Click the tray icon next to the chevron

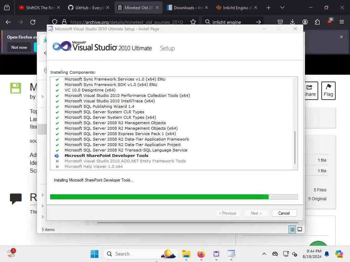[x=275, y=254]
